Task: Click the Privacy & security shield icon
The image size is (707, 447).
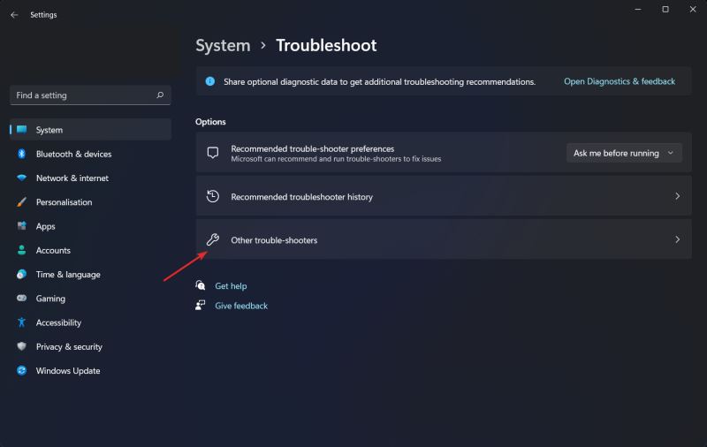Action: 21,347
